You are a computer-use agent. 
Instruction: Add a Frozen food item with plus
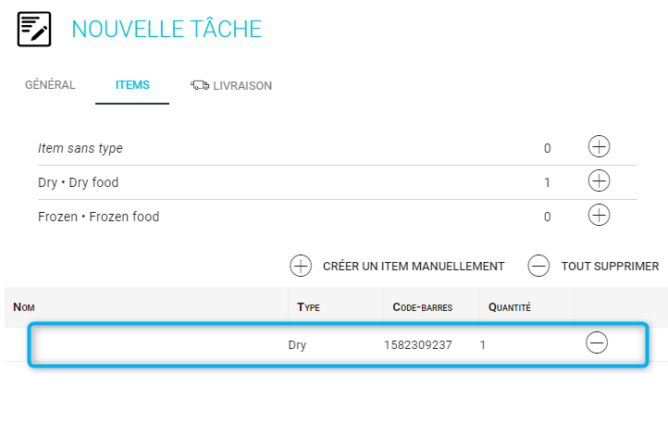[599, 215]
